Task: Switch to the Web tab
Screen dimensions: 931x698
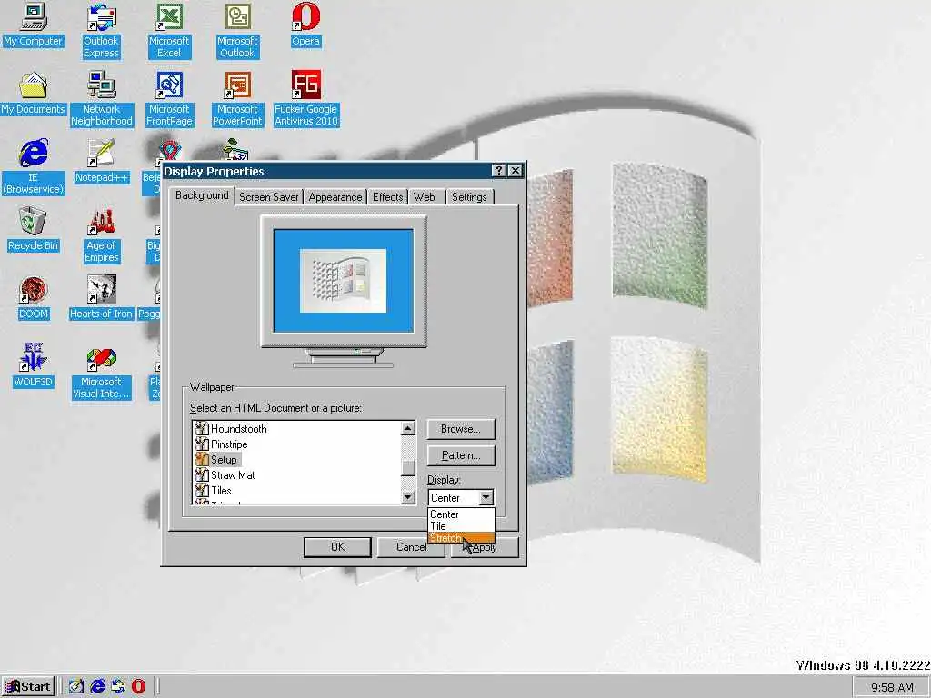Action: point(425,197)
